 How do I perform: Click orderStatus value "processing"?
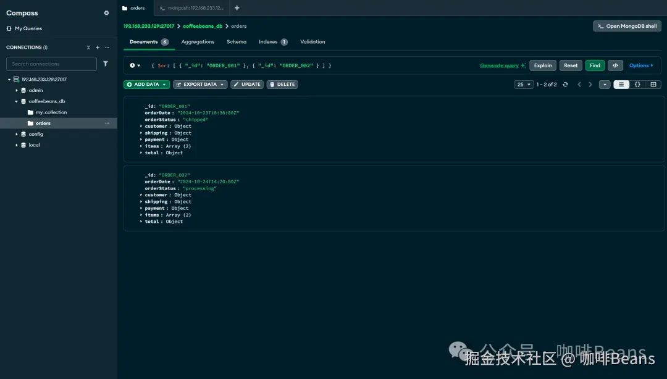click(199, 189)
